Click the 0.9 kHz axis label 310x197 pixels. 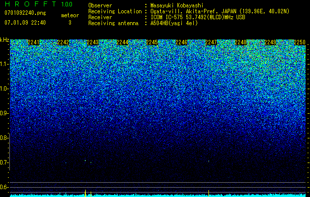[4, 113]
